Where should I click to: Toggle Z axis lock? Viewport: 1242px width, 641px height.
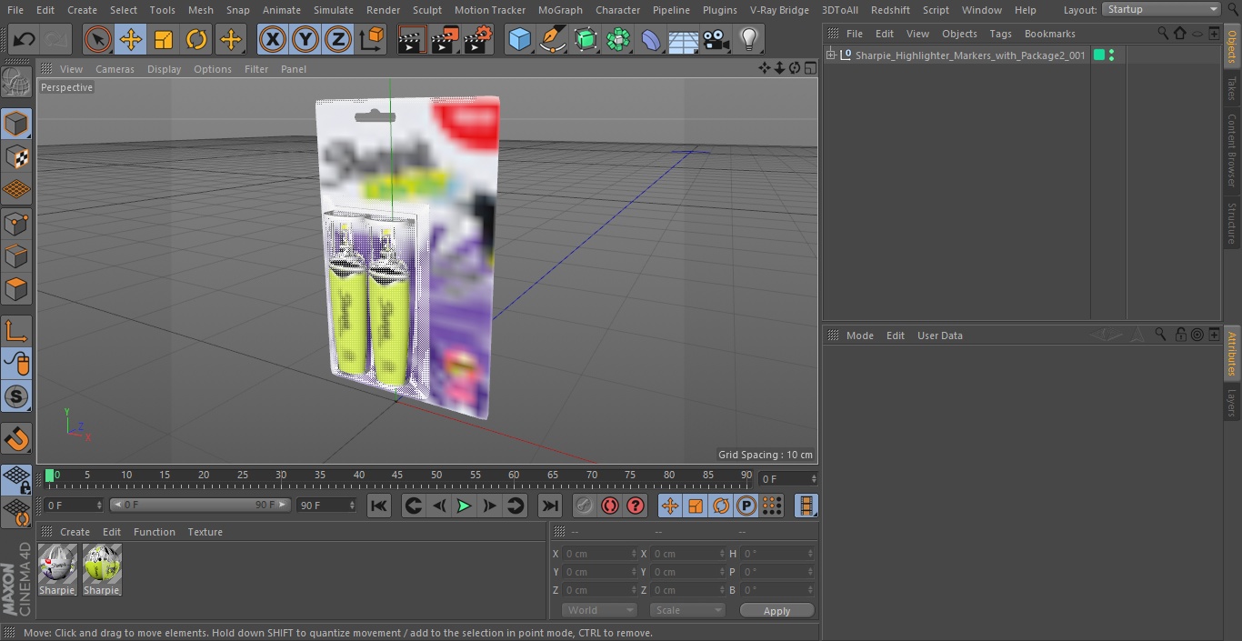click(x=338, y=39)
